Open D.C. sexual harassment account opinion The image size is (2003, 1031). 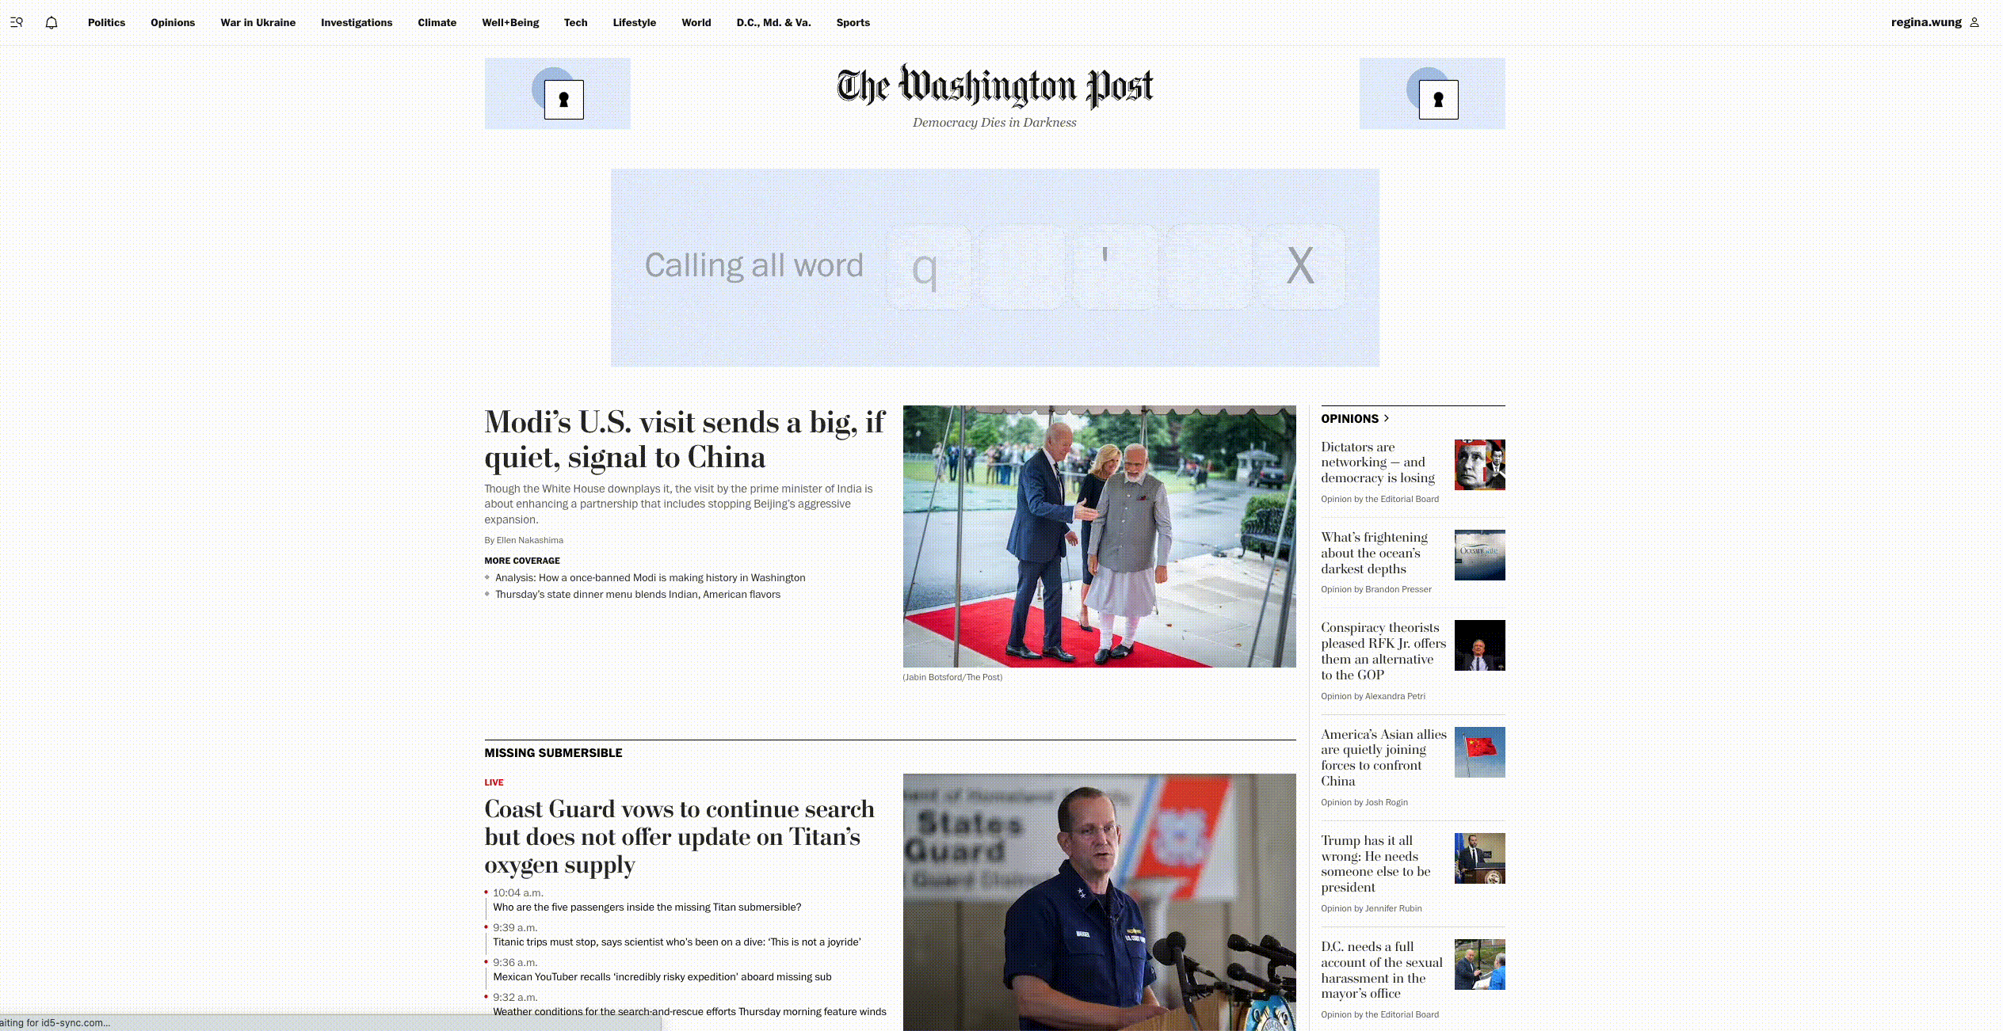pos(1382,970)
